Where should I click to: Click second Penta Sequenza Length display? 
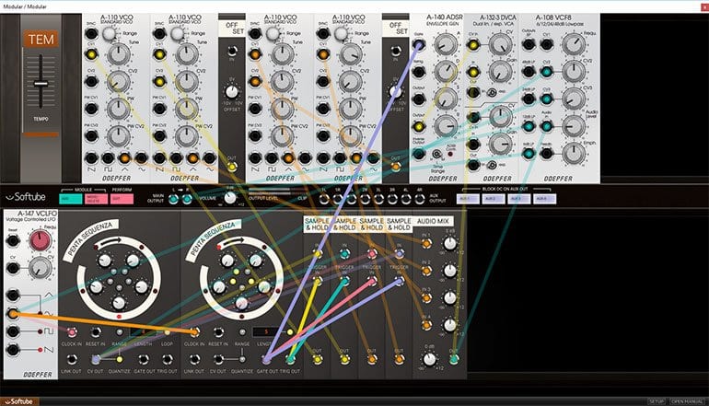click(266, 332)
